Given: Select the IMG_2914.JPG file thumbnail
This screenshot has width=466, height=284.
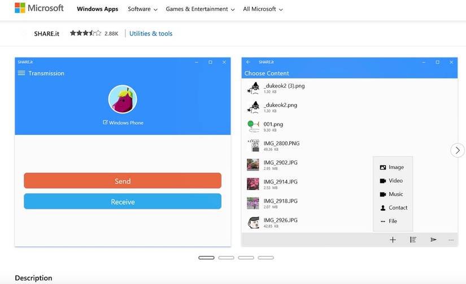Looking at the screenshot, I should pos(253,184).
